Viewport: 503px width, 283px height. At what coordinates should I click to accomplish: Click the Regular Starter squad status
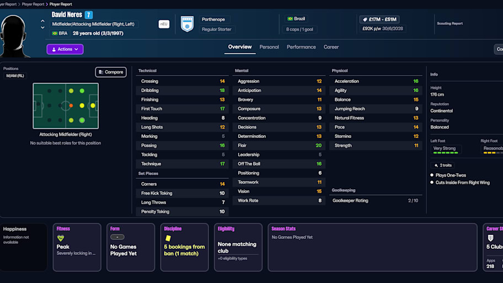217,29
